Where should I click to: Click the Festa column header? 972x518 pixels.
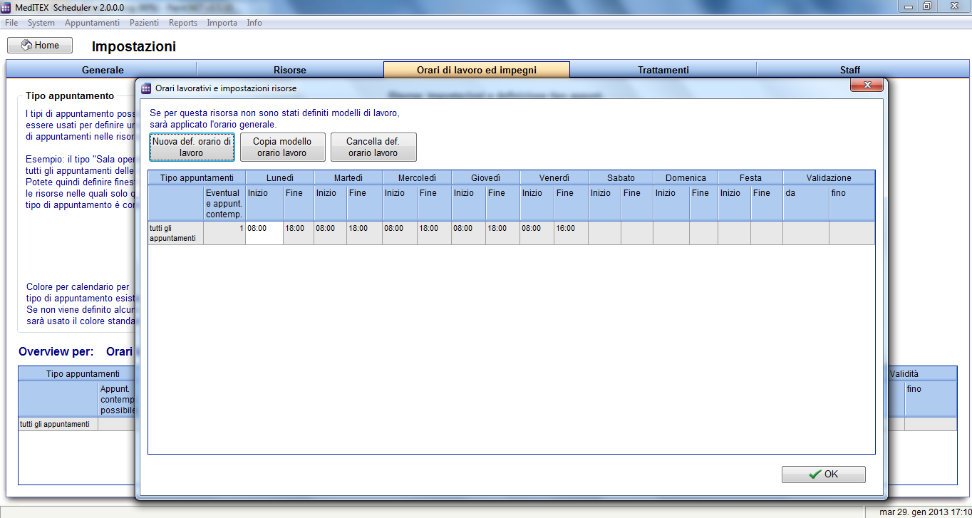[x=750, y=177]
